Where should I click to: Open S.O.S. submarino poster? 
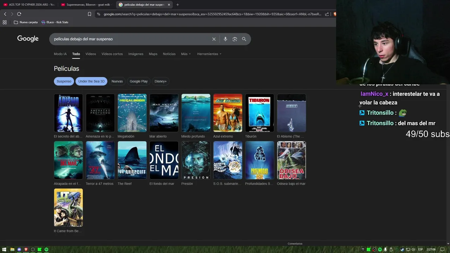(x=228, y=160)
